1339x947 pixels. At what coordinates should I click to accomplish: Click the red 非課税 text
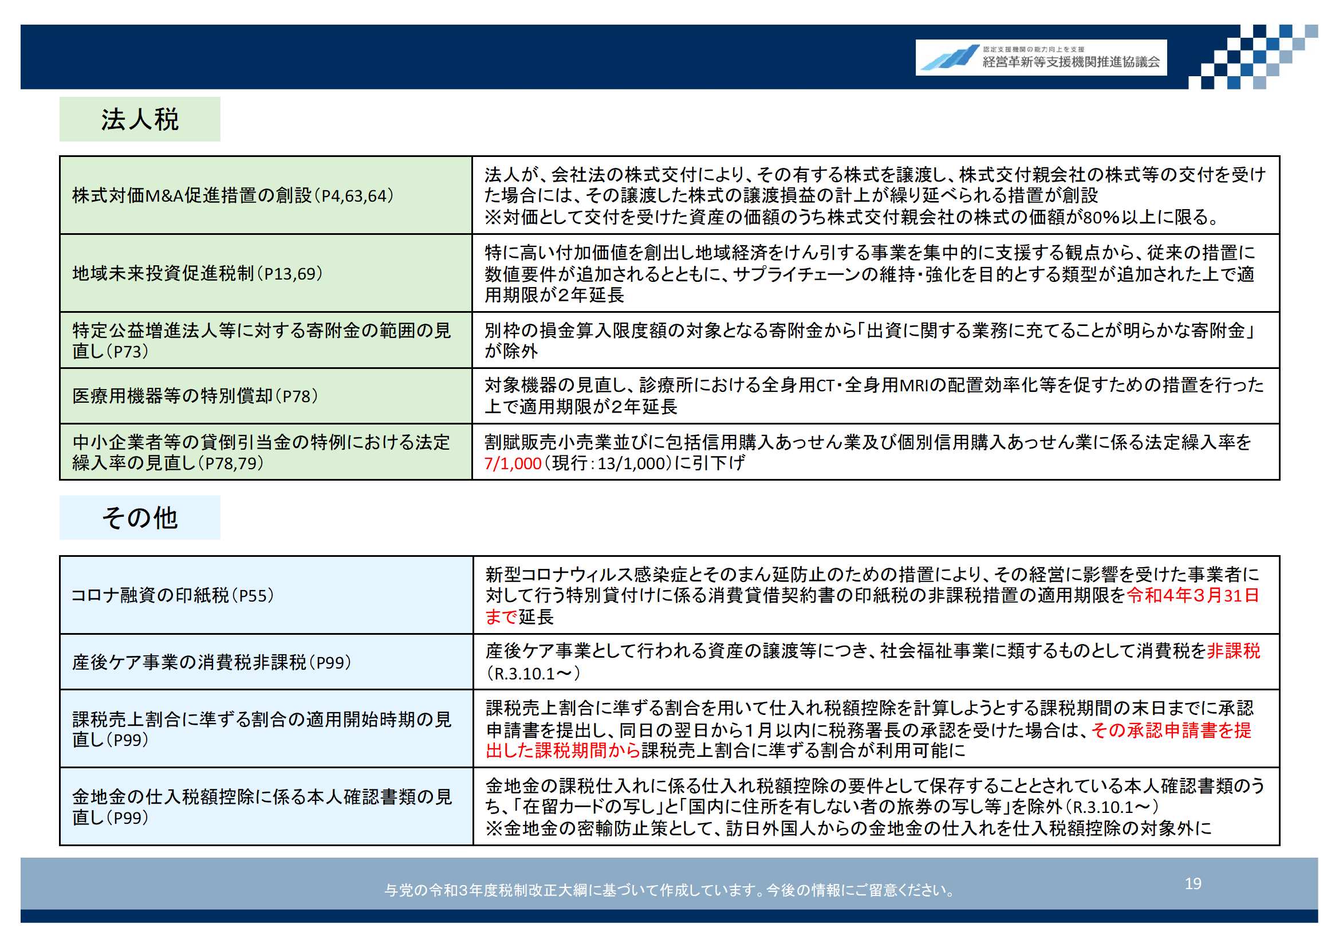(x=1233, y=651)
